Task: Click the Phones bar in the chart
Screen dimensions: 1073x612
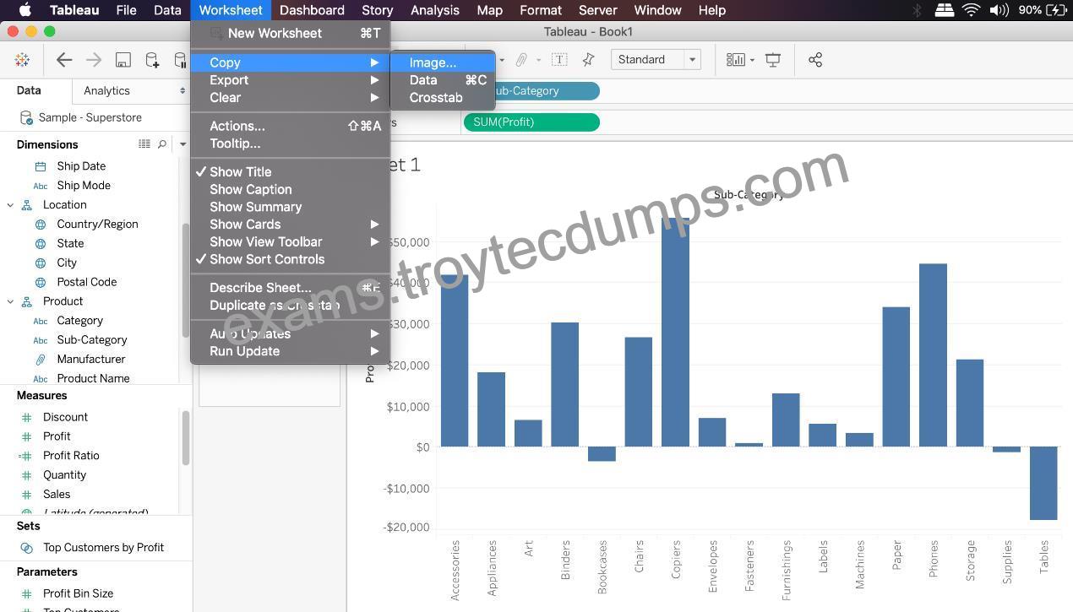Action: tap(933, 355)
